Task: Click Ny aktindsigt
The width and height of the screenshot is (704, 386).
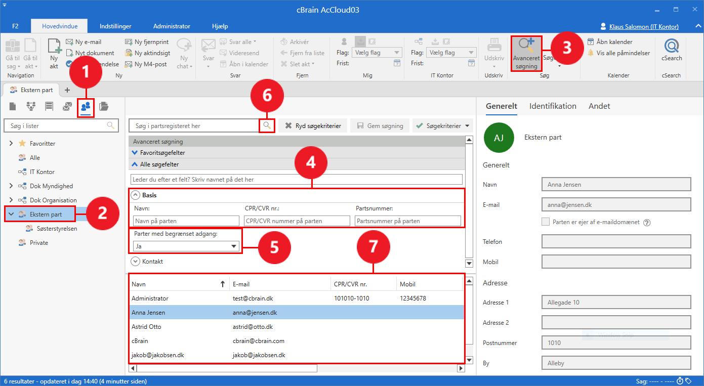Action: (x=147, y=53)
